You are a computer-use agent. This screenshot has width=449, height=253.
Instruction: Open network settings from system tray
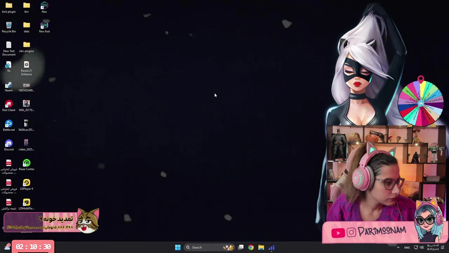(416, 247)
